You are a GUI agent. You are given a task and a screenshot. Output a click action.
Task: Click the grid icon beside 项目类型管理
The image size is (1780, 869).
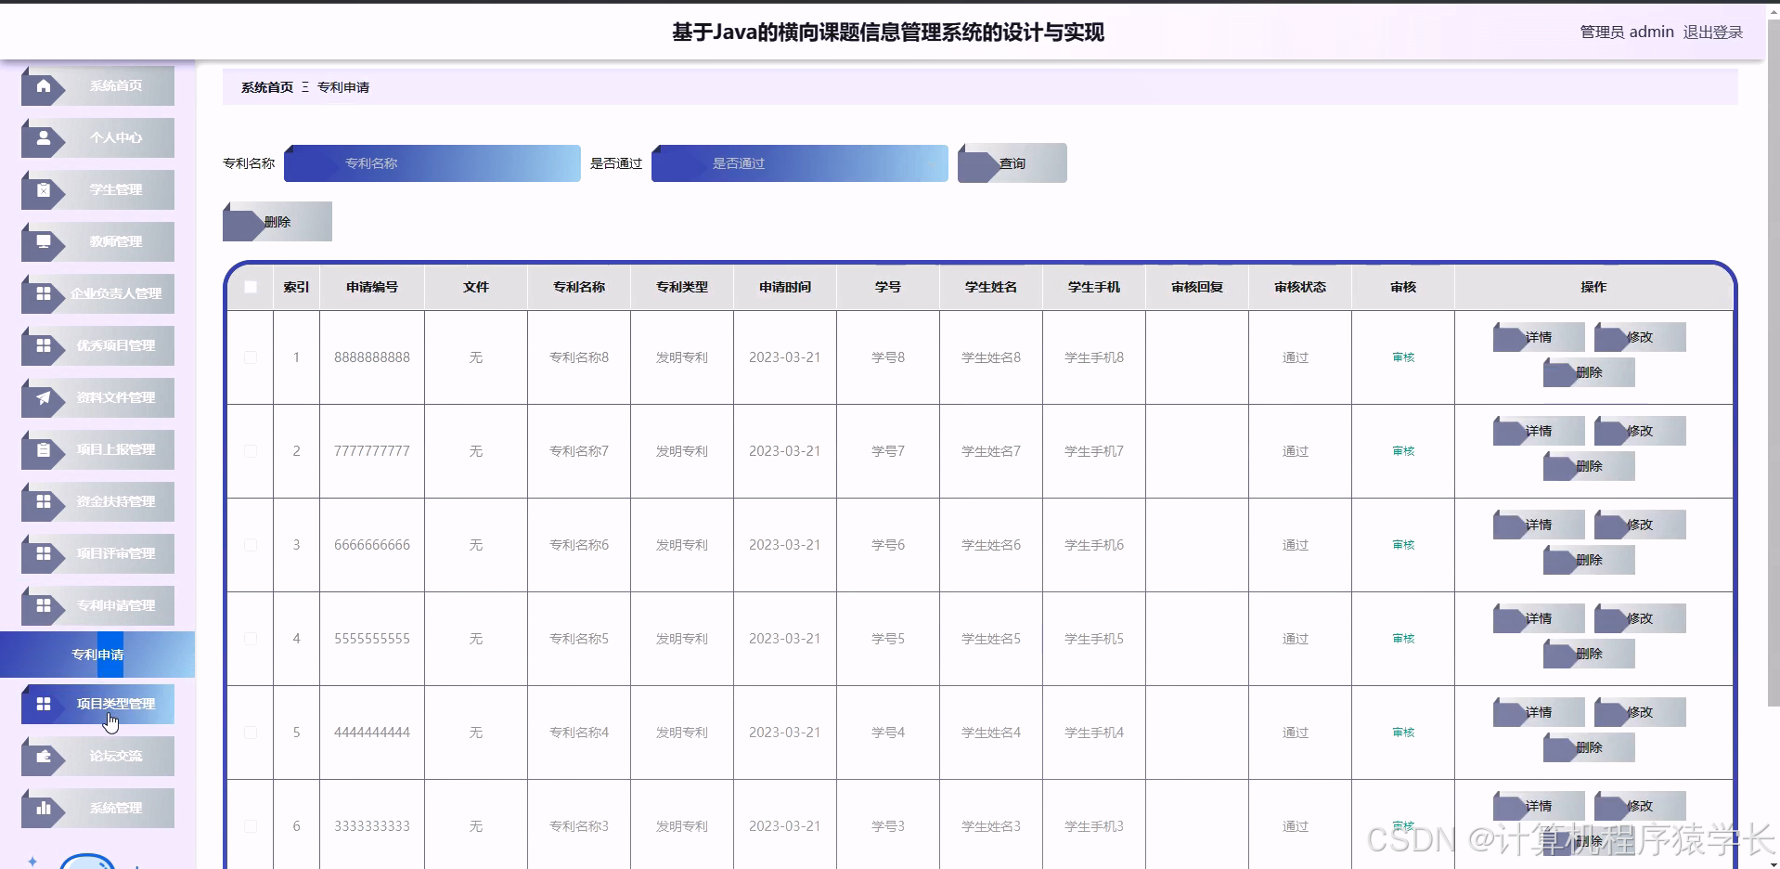pyautogui.click(x=44, y=704)
